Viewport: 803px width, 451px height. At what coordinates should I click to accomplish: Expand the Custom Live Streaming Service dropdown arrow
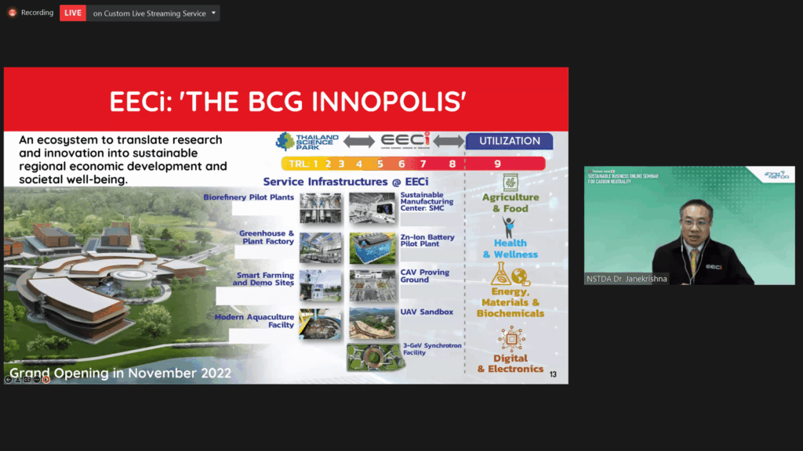click(x=213, y=13)
